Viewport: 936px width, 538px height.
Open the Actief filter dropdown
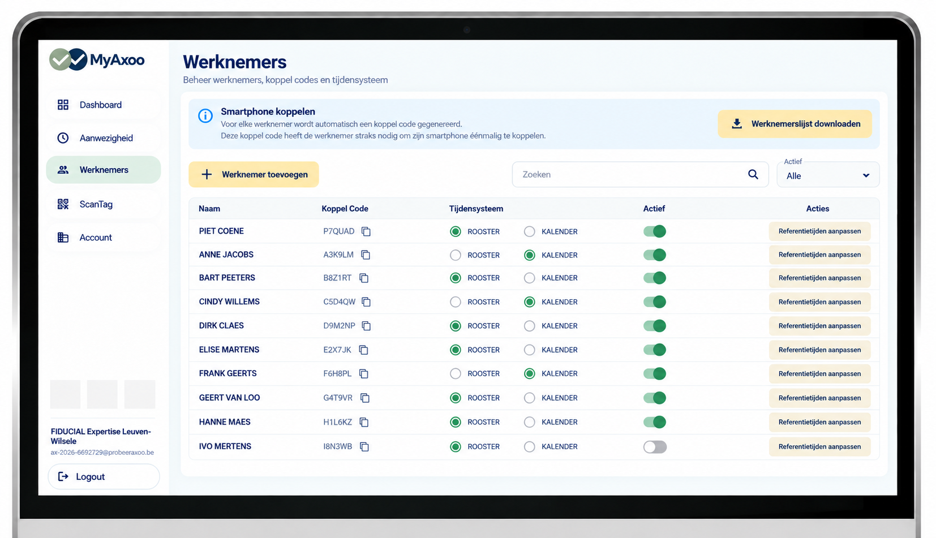point(828,174)
